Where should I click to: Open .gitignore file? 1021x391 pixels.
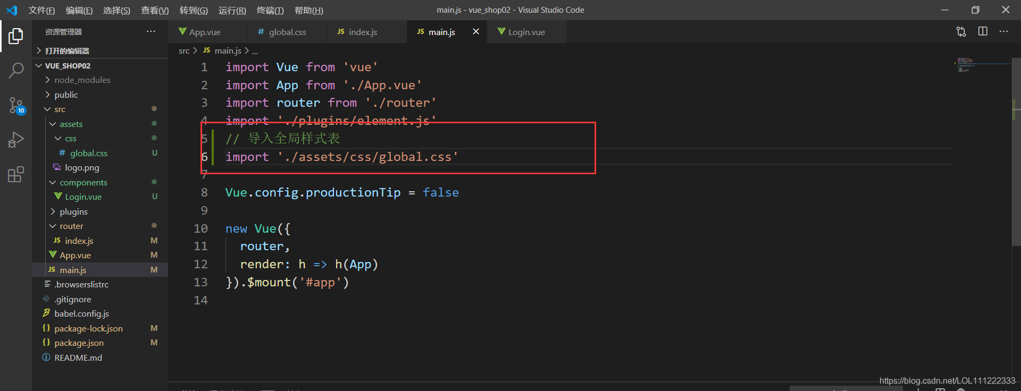[100, 299]
